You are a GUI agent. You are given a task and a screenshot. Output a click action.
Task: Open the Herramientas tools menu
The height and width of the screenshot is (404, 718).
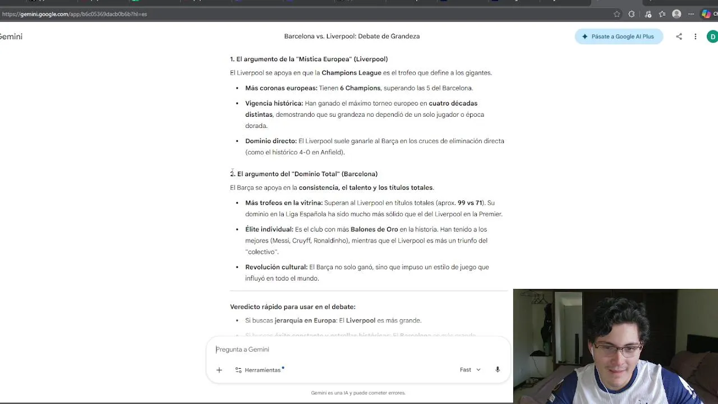259,370
